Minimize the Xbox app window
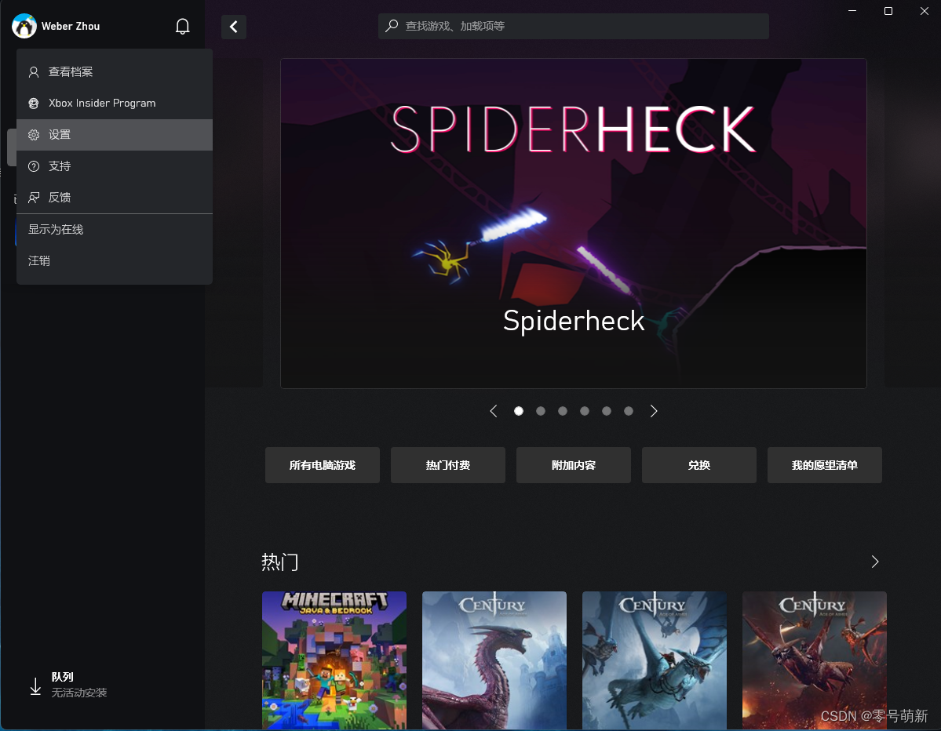This screenshot has width=941, height=731. [852, 11]
